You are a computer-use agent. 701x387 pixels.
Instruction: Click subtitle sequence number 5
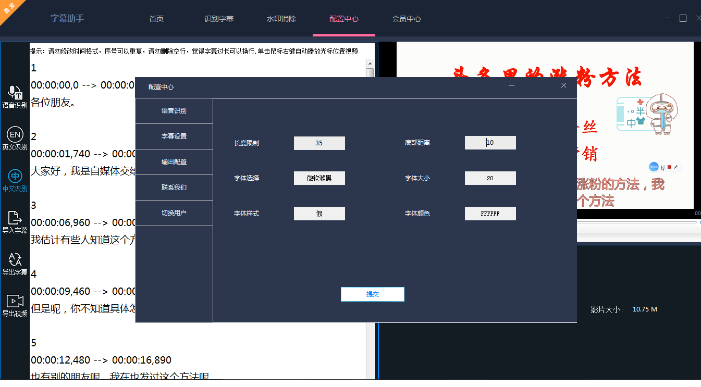[34, 343]
